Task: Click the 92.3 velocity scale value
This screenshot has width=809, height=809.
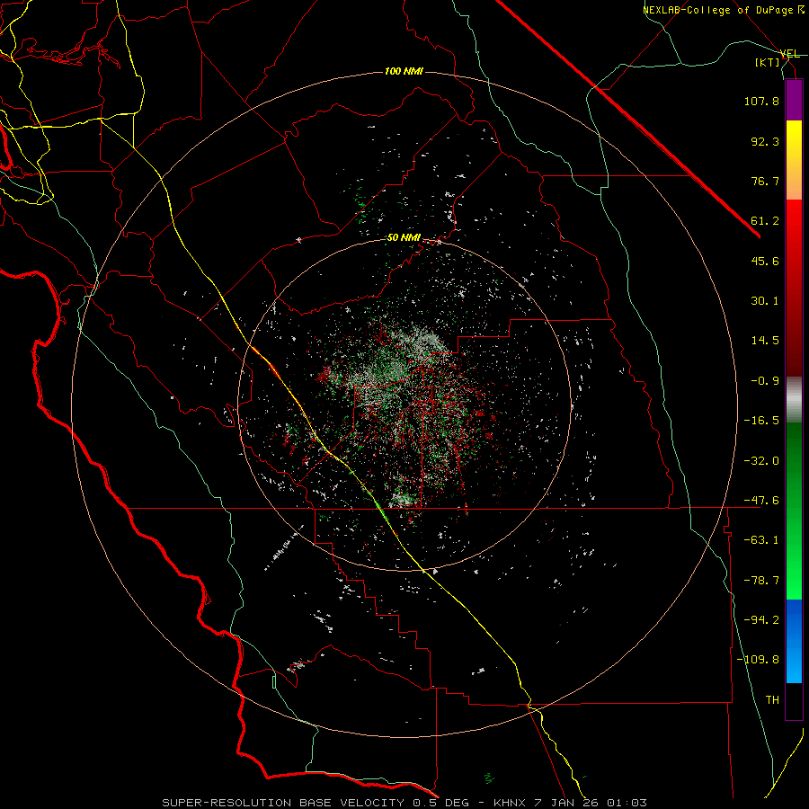Action: [765, 141]
